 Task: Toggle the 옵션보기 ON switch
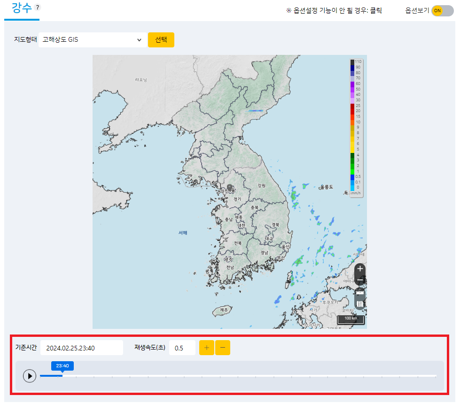443,11
